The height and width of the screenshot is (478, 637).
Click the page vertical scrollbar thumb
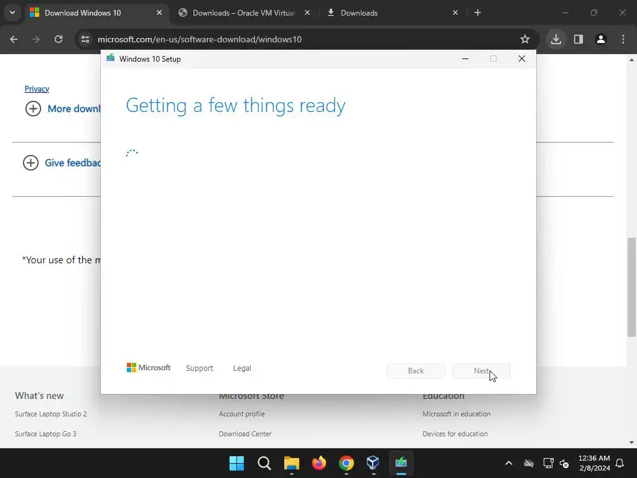click(631, 287)
